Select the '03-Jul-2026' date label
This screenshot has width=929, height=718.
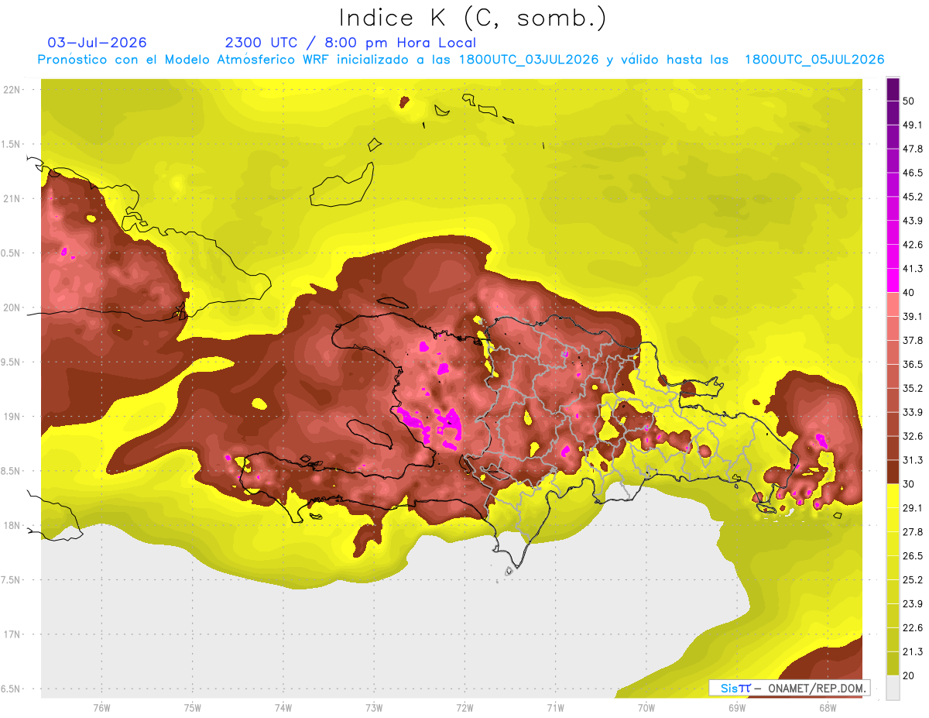[x=97, y=43]
